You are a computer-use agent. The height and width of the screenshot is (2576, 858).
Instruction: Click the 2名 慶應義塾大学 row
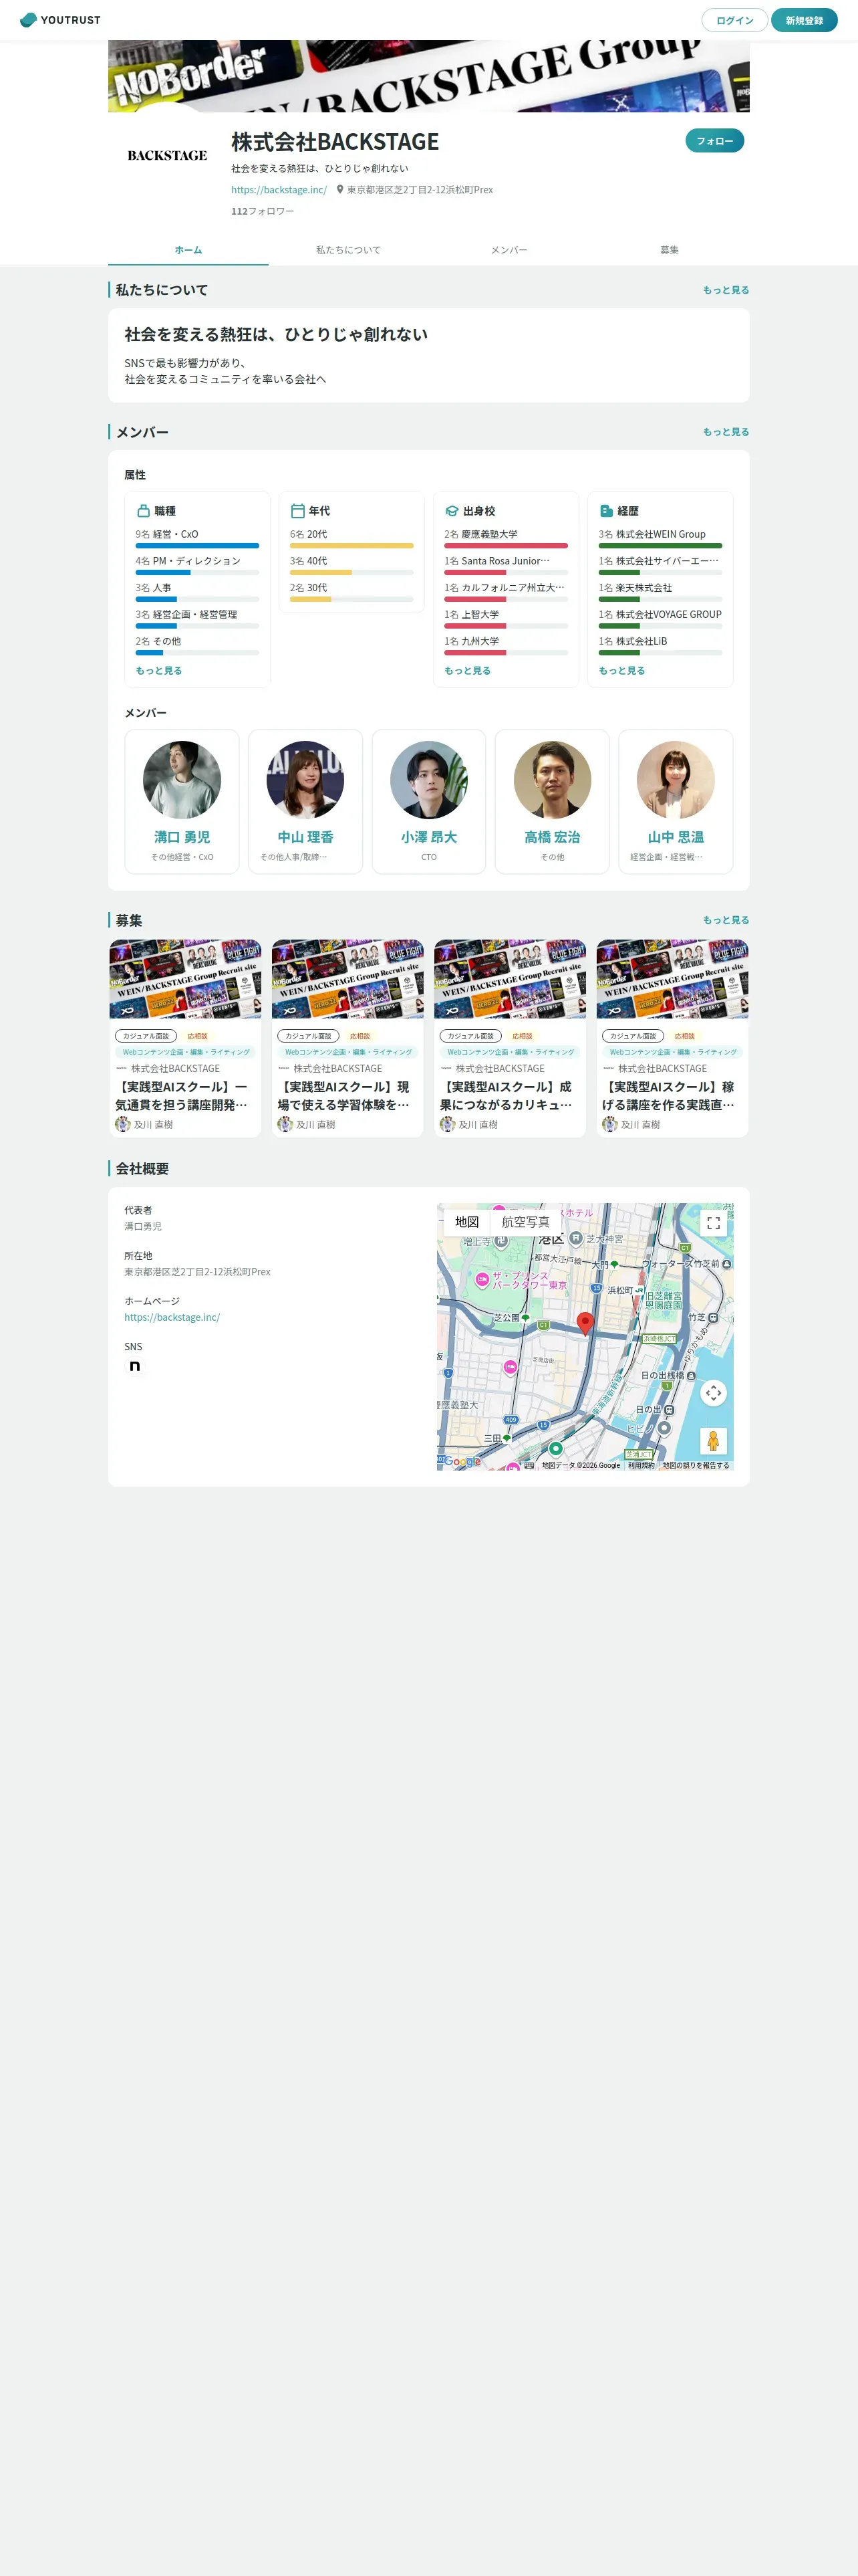coord(507,539)
